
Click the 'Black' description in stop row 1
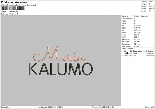135,53
